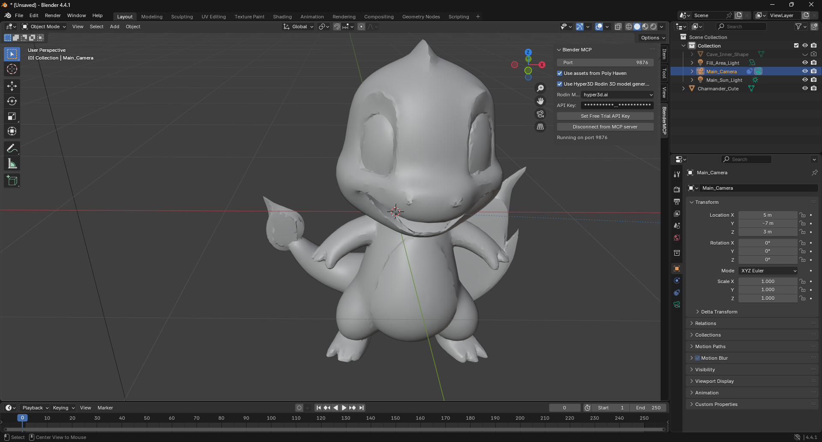Open Physics properties tab
The image size is (822, 442).
(677, 281)
